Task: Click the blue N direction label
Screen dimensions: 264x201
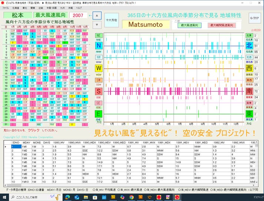Action: tap(99, 46)
